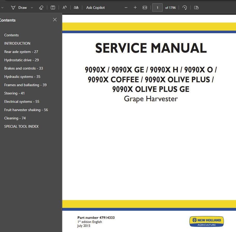The image size is (236, 232).
Task: Open the Contents bookmark entry
Action: (x=11, y=35)
